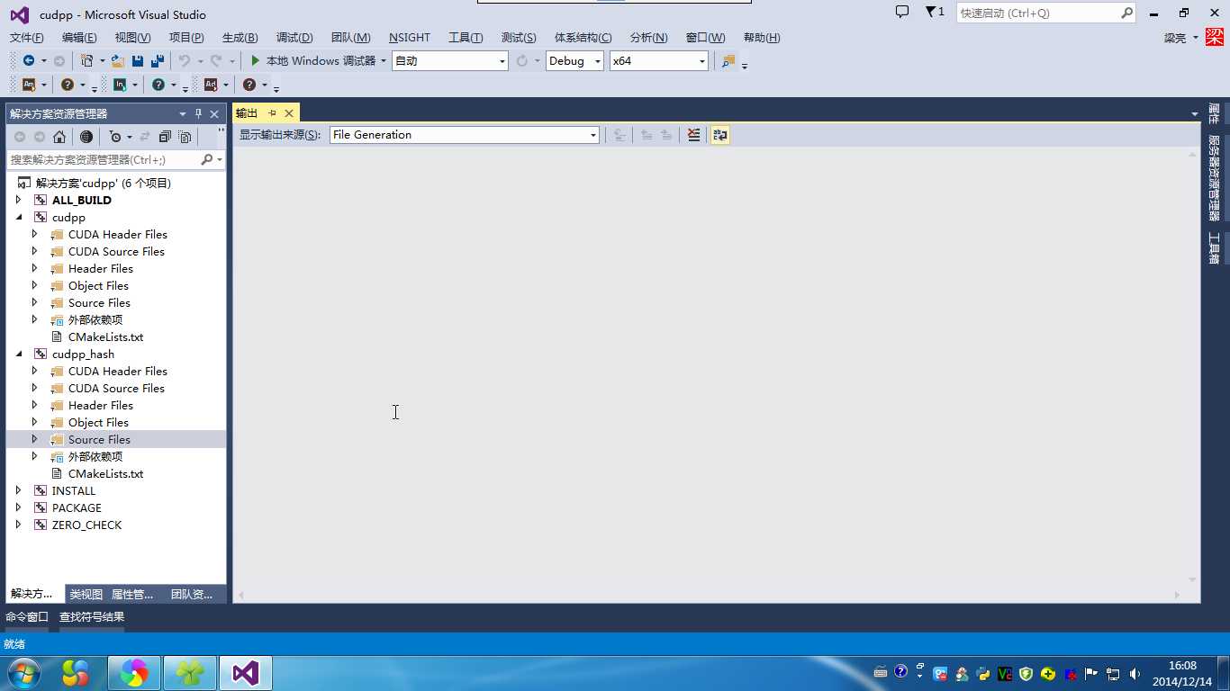The image size is (1230, 691).
Task: Start the 本地 Windows 调试器 green play button
Action: click(x=256, y=60)
